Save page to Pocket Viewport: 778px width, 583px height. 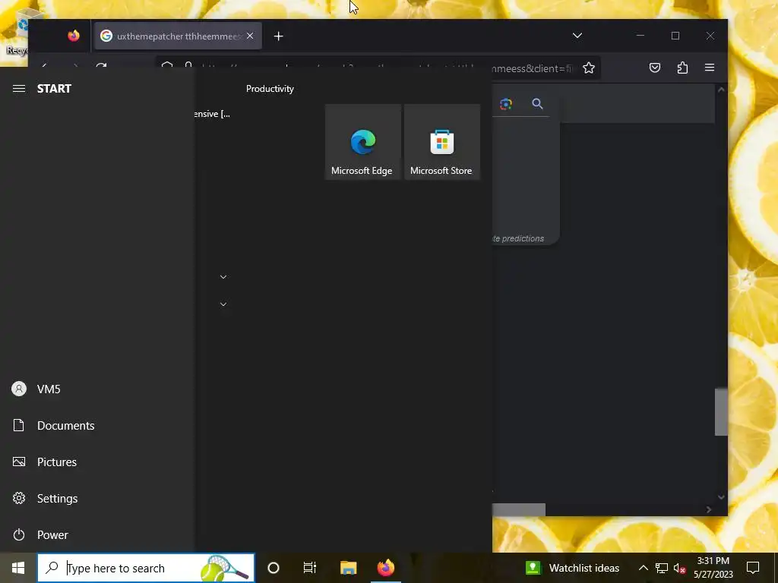(x=655, y=68)
